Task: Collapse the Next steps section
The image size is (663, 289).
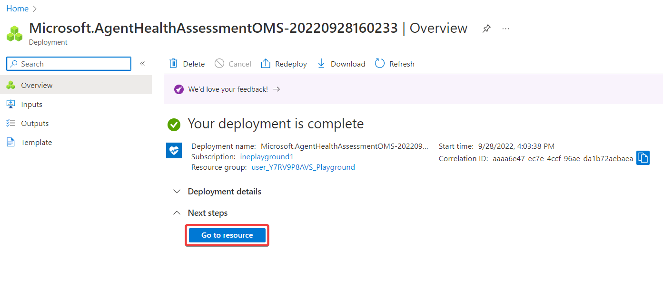Action: 177,213
